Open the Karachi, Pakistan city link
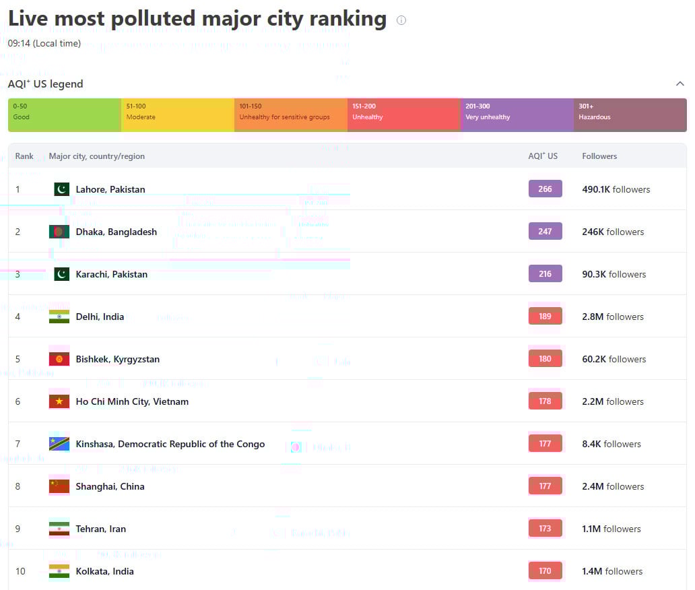 pos(111,274)
